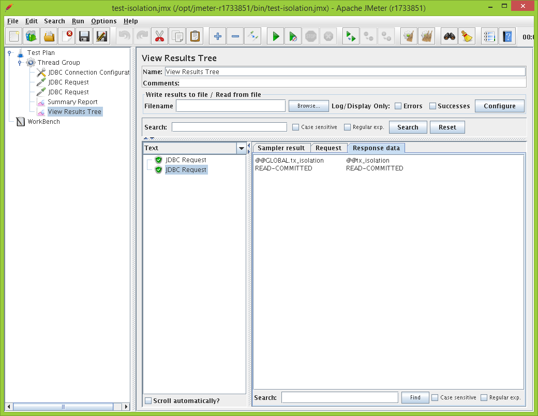Open the Run menu

click(78, 21)
